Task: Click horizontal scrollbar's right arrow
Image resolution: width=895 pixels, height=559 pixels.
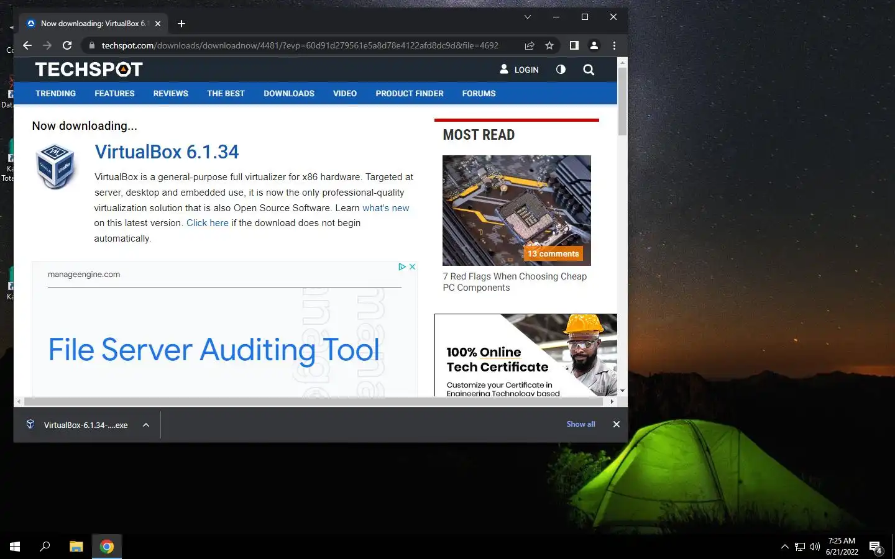Action: click(x=612, y=402)
